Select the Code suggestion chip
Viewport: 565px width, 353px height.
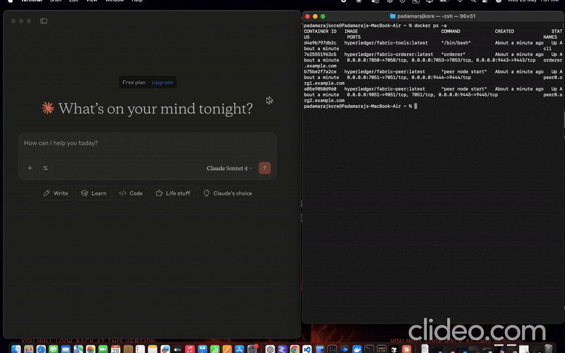pos(131,193)
